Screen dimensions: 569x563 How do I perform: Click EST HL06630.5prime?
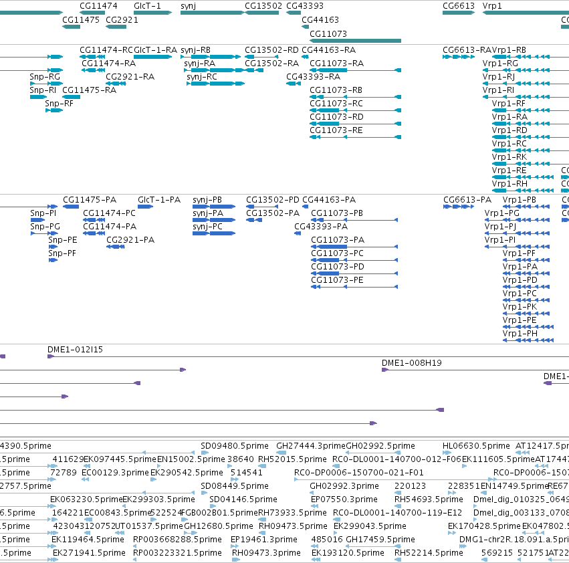[476, 447]
